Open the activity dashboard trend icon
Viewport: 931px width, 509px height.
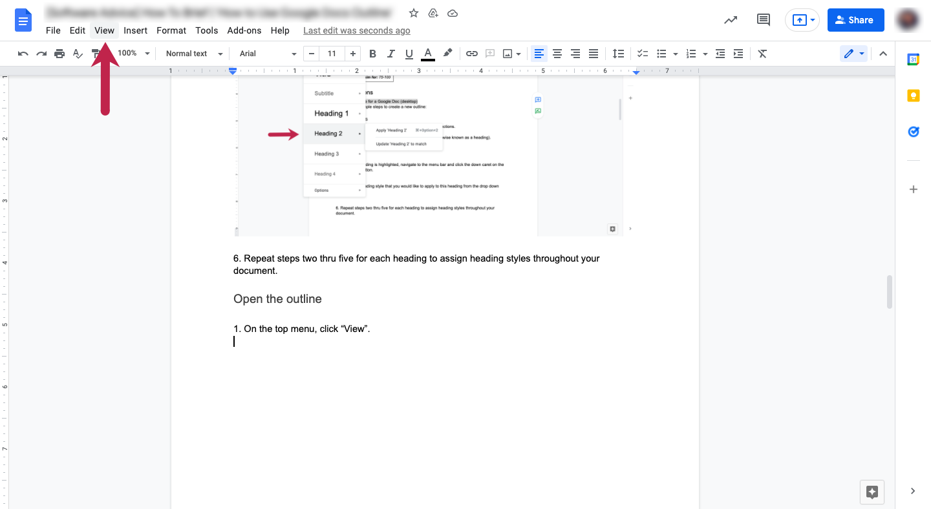pos(731,20)
